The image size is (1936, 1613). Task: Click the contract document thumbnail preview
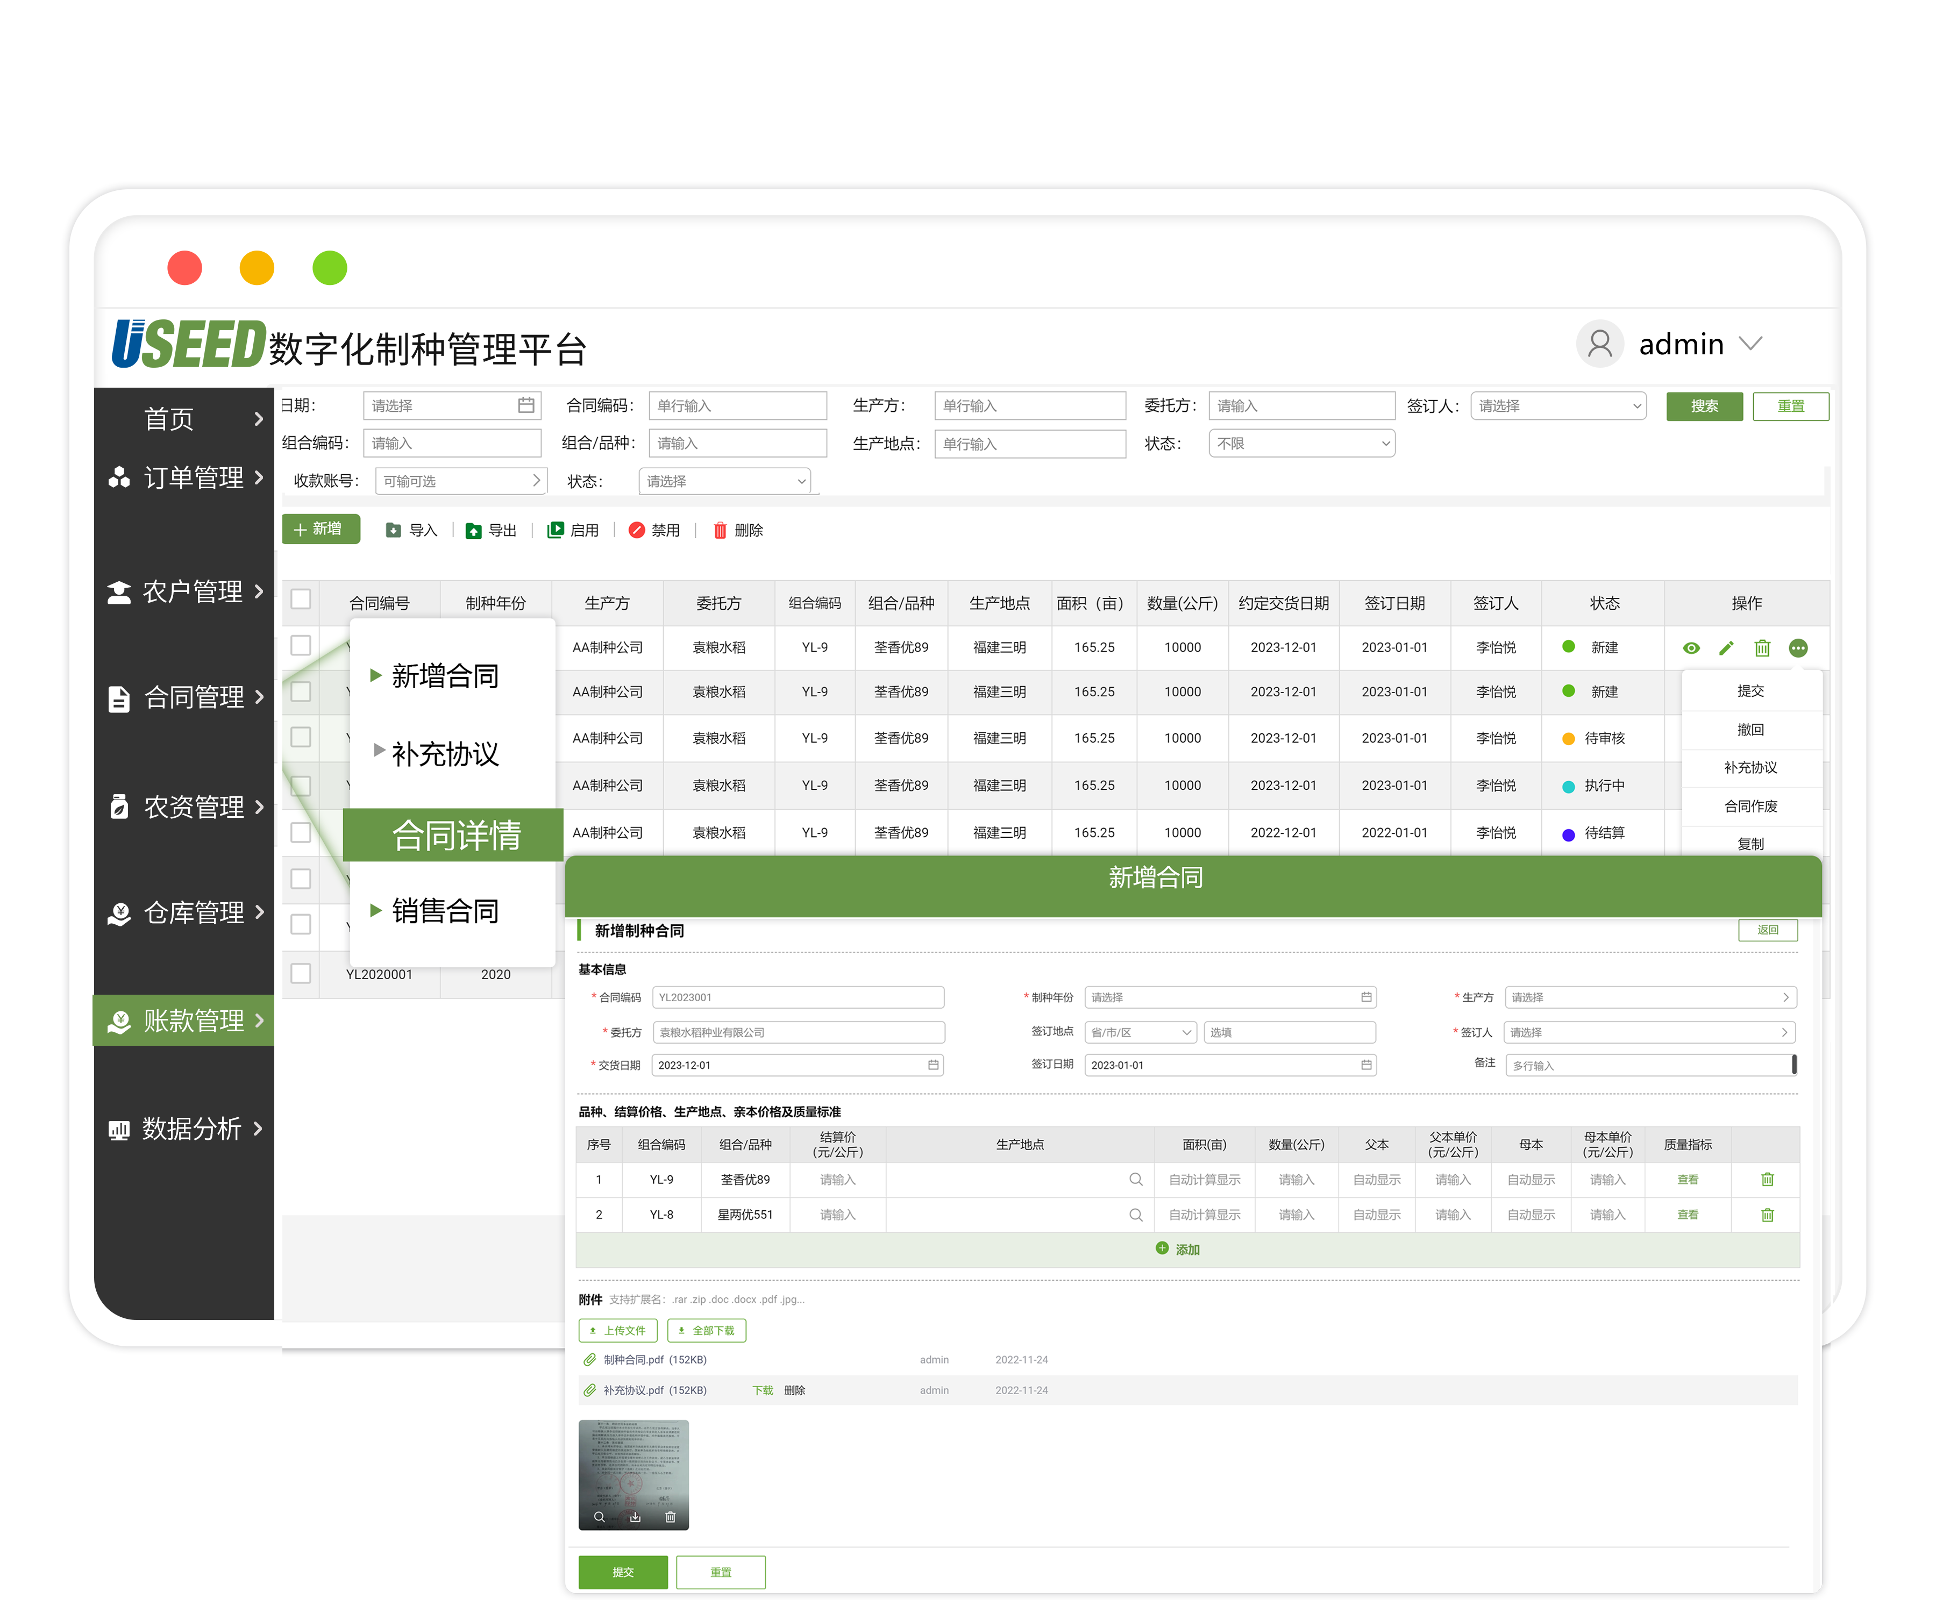click(634, 1465)
